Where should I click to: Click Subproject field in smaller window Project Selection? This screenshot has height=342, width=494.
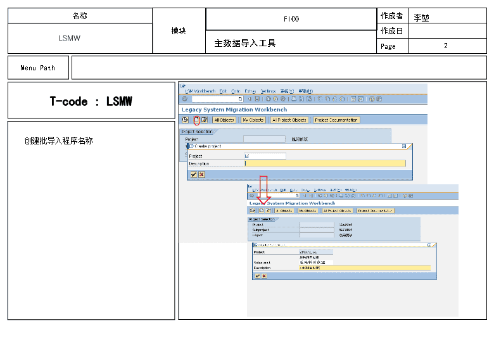[317, 230]
